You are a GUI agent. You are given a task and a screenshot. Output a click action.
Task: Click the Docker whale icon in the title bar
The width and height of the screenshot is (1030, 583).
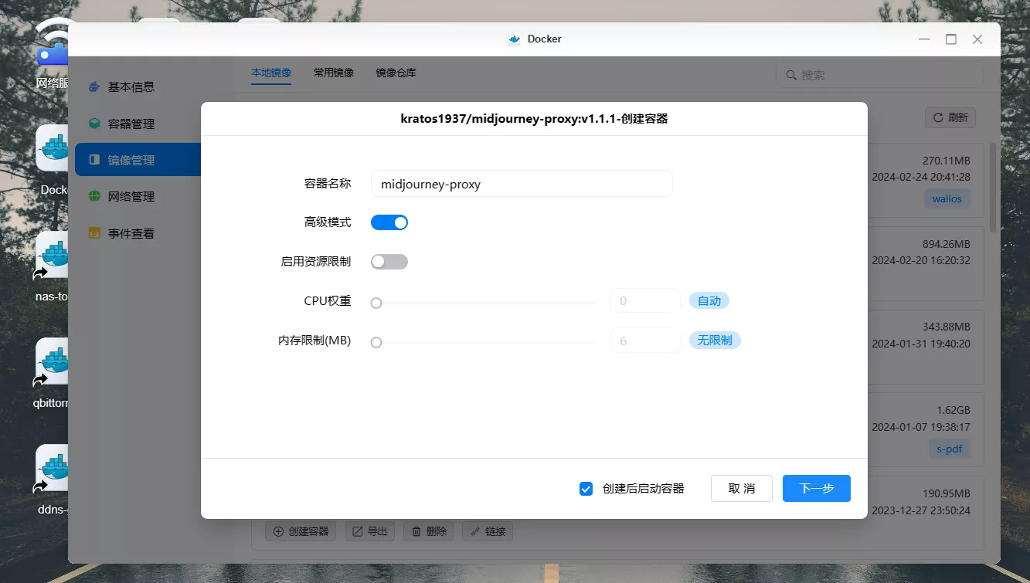coord(514,39)
